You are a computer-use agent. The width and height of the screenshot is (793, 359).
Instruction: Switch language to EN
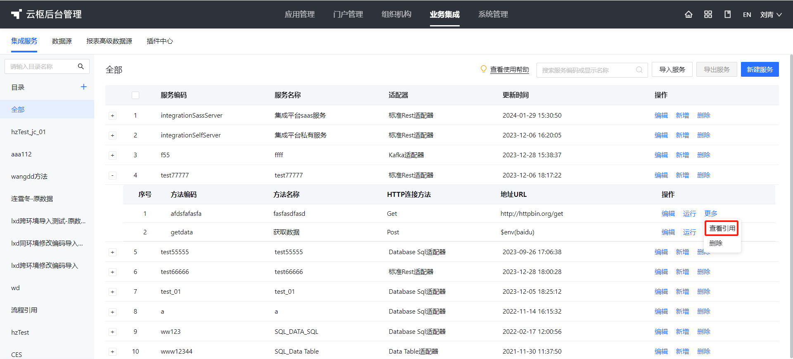pos(747,14)
